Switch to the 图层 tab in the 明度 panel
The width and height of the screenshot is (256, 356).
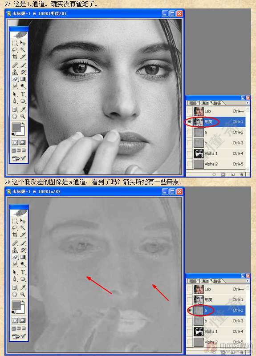pos(193,103)
